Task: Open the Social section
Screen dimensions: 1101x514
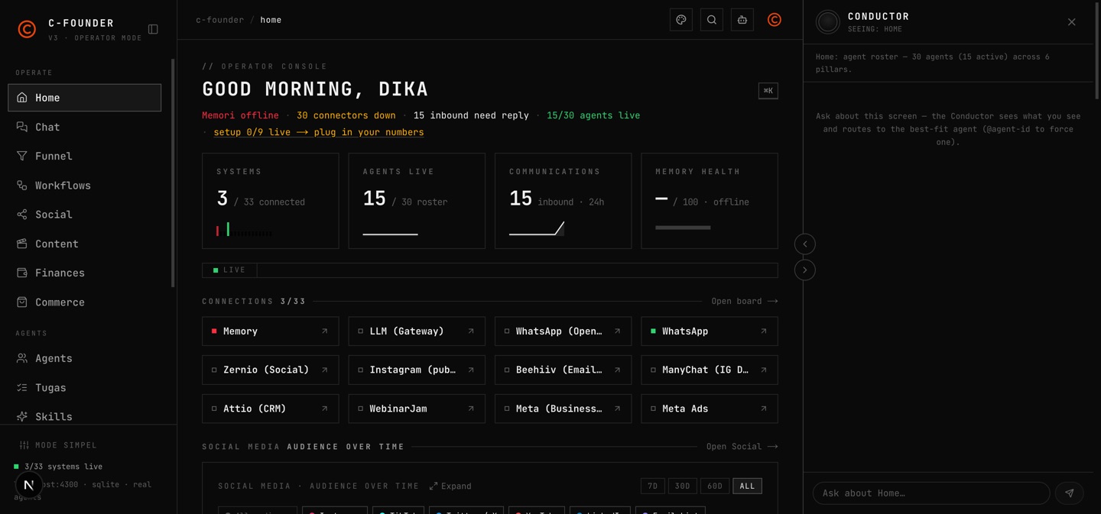Action: tap(85, 215)
